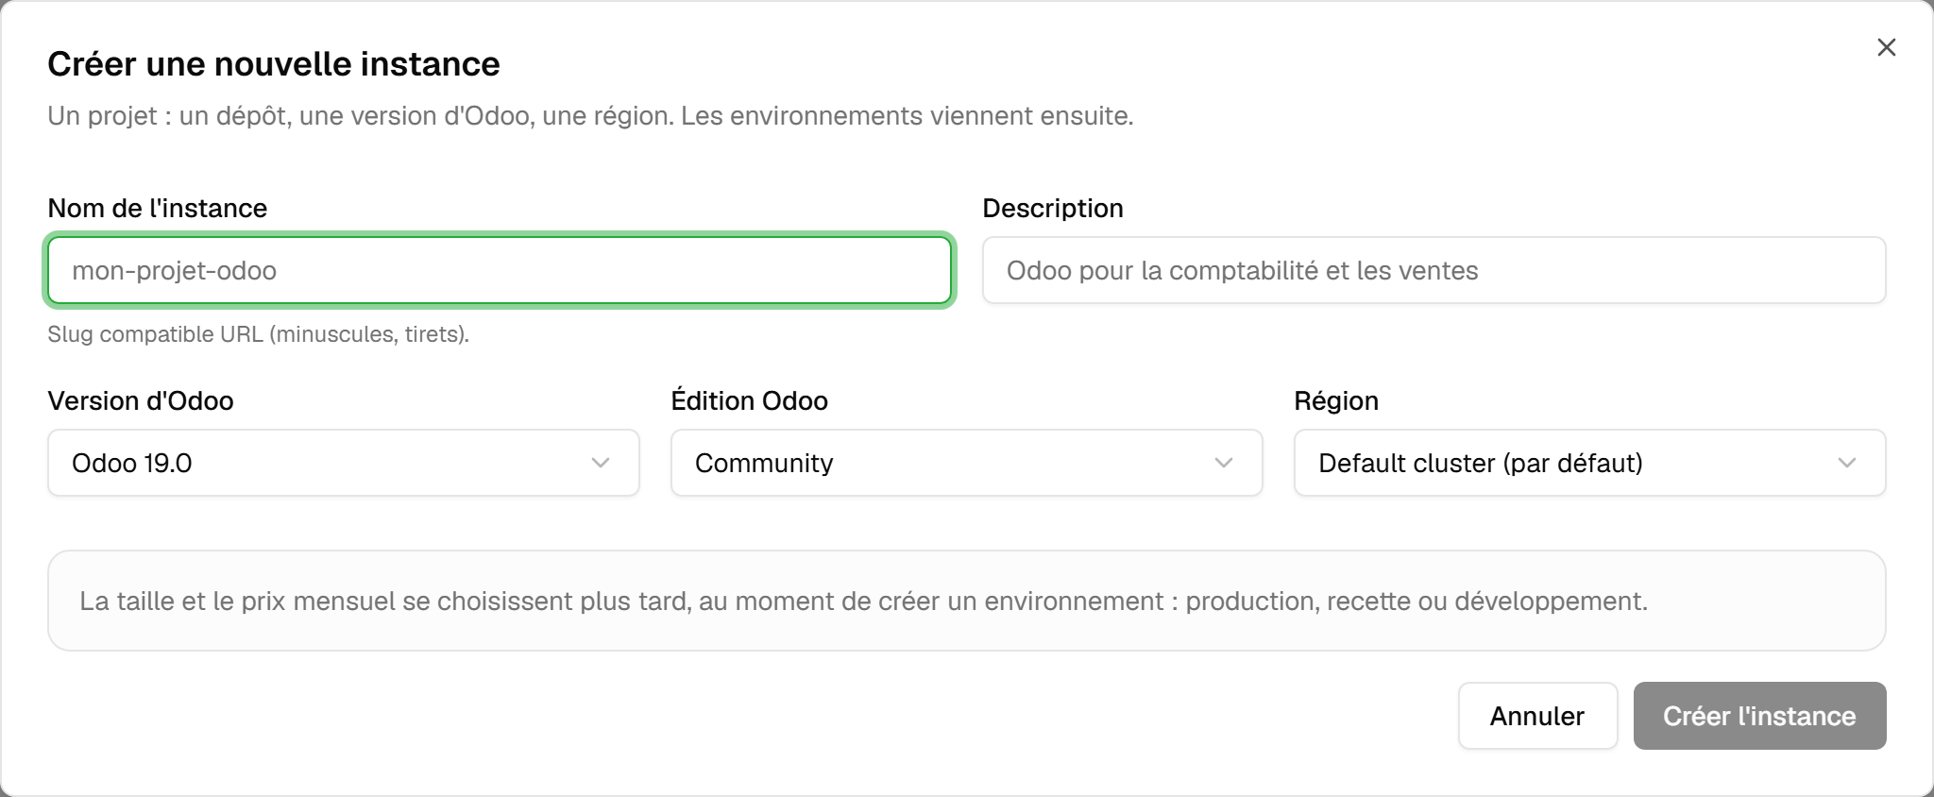Screen dimensions: 1934x797
Task: Click the Description input field
Action: [x=1434, y=270]
